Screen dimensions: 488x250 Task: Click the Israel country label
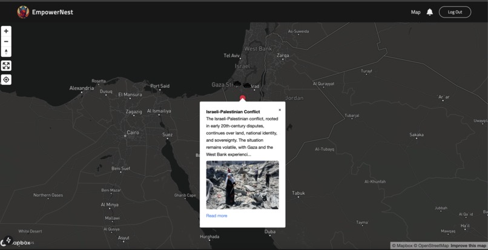[x=242, y=66]
